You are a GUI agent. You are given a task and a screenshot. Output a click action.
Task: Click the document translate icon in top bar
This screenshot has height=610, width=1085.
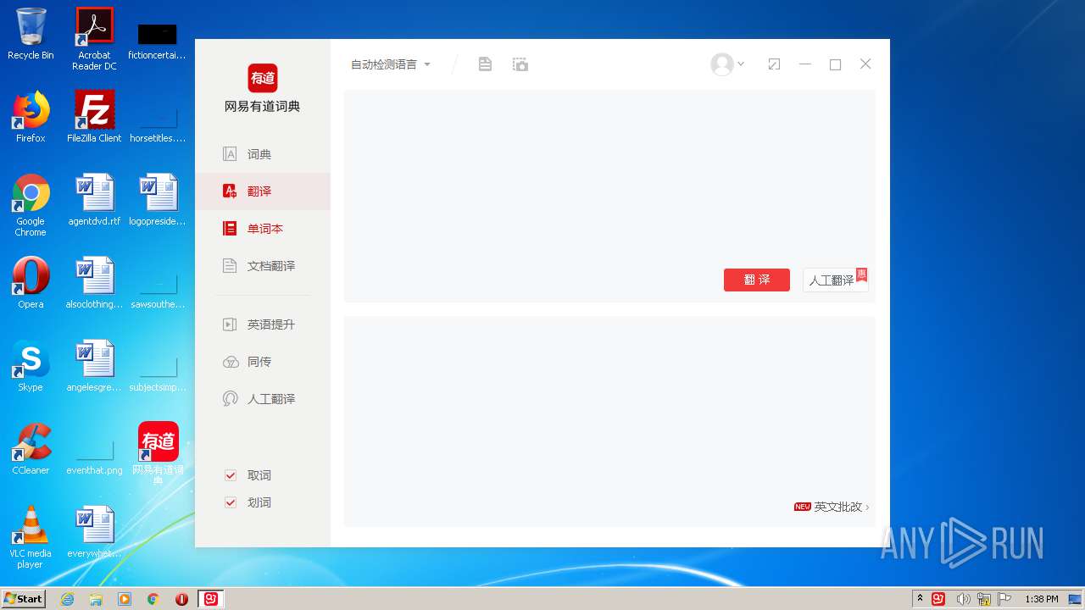[485, 64]
